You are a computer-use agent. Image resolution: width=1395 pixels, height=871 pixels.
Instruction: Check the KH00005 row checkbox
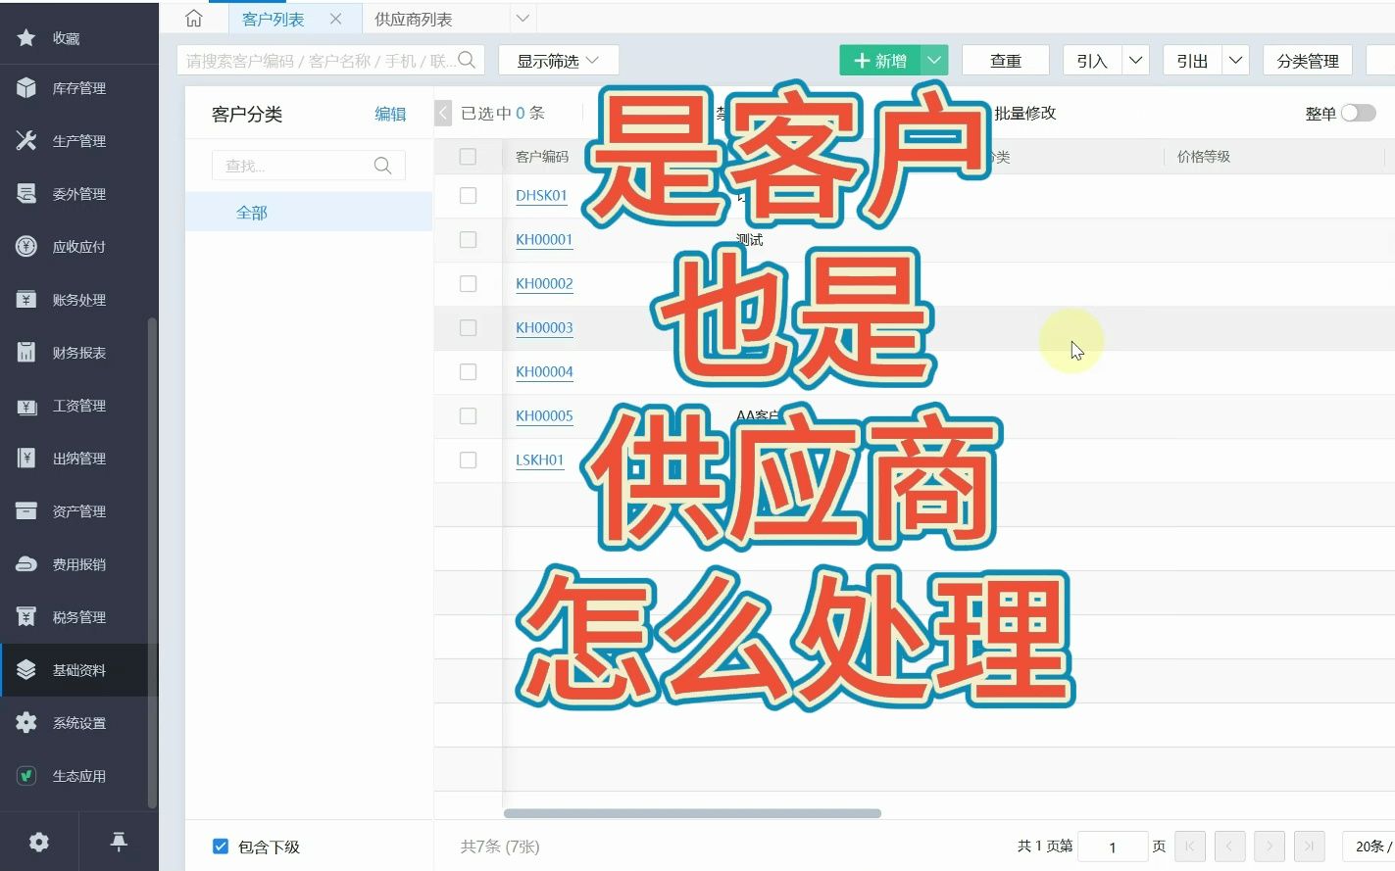pos(468,416)
